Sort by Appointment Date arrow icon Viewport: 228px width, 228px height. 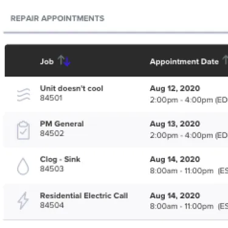point(225,60)
